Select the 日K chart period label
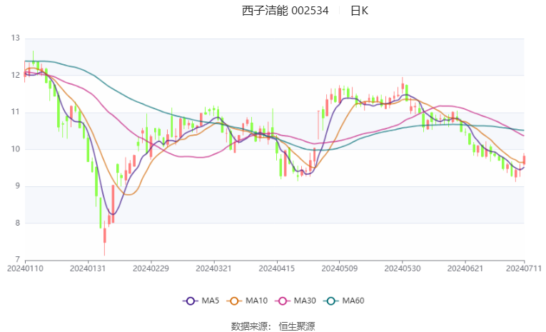Screen dimensions: 546x332 point(359,11)
